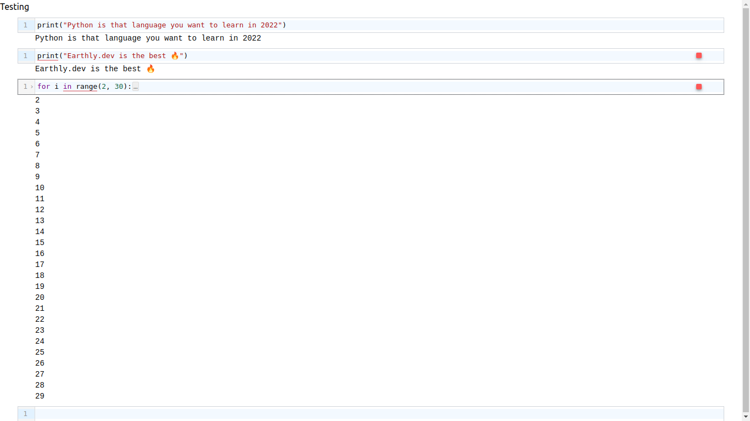Click the print keyword in Earthly.dev cell

[48, 56]
